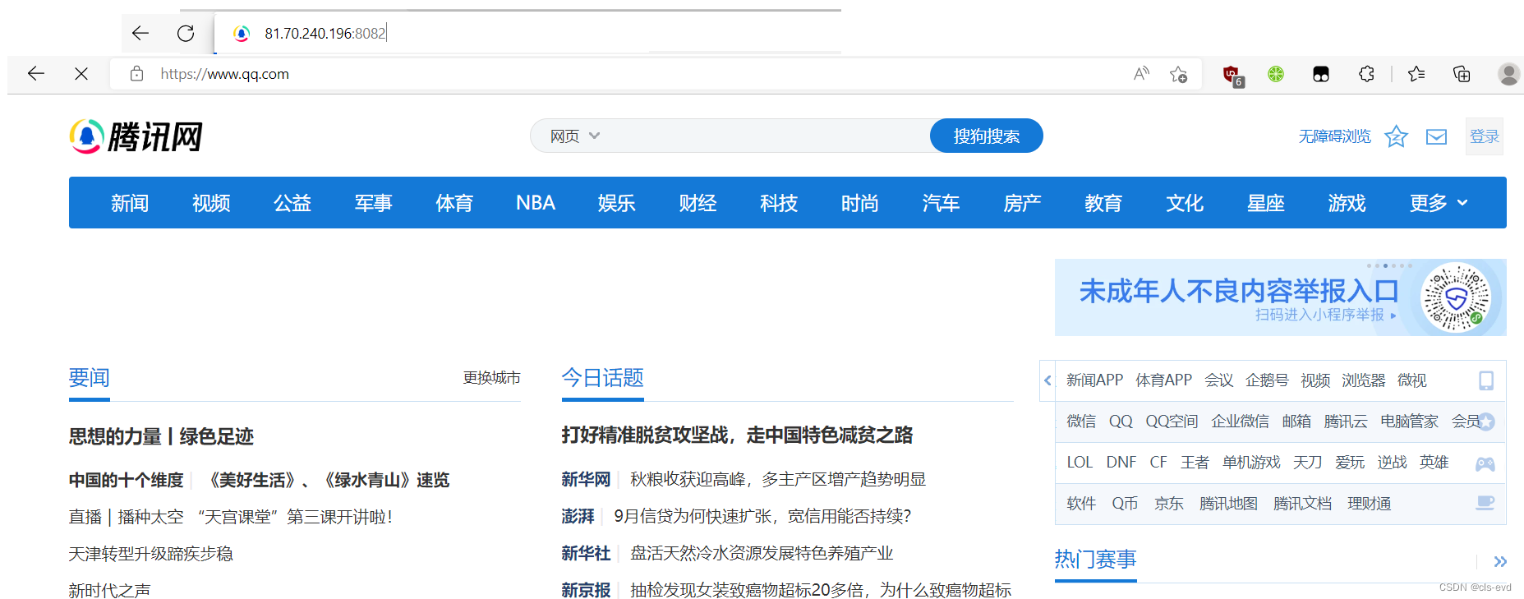The height and width of the screenshot is (599, 1524).
Task: Expand the 更多 navigation dropdown
Action: click(x=1438, y=203)
